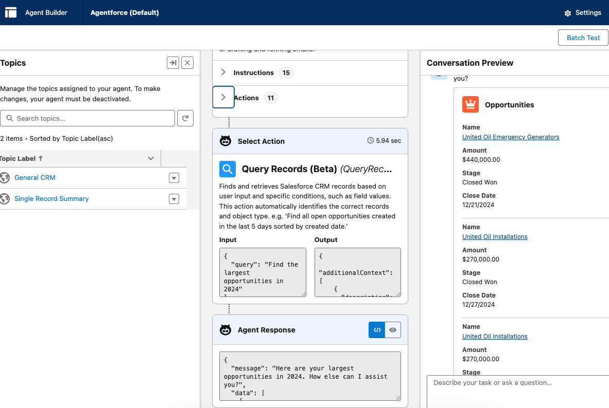Open the General CRM row dropdown
Image resolution: width=609 pixels, height=408 pixels.
174,178
